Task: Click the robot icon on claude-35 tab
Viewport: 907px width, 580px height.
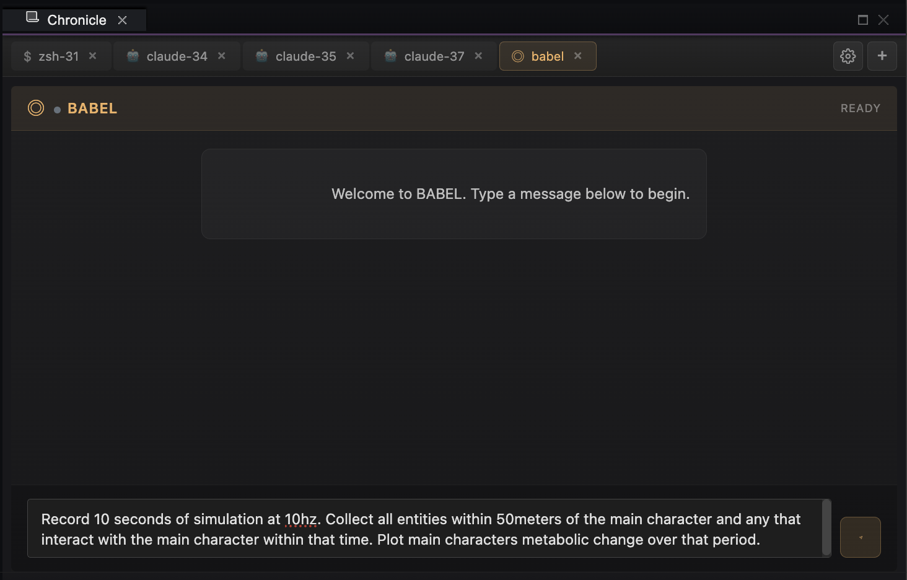Action: point(260,56)
